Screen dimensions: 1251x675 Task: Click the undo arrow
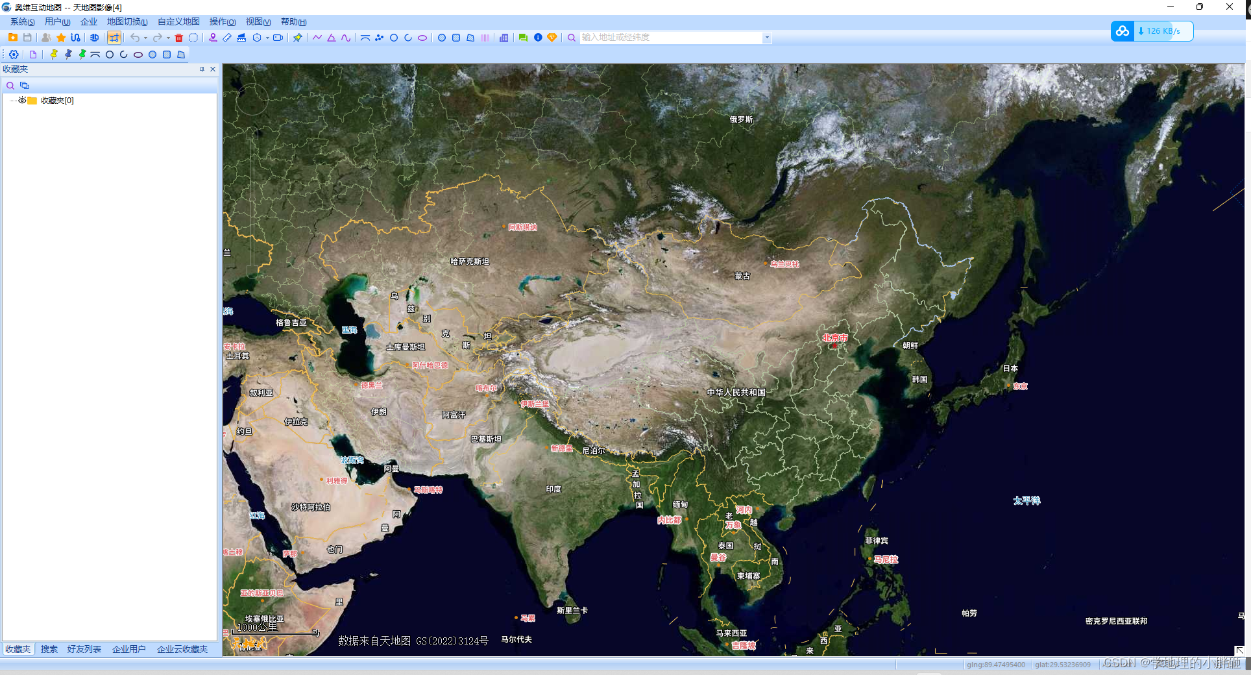coord(134,38)
